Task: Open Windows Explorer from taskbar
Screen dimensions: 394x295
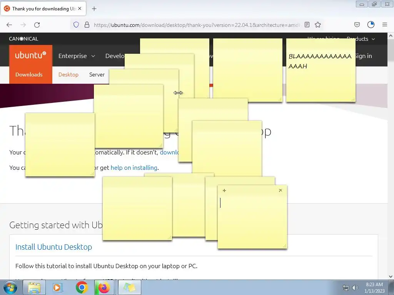Action: click(x=34, y=287)
